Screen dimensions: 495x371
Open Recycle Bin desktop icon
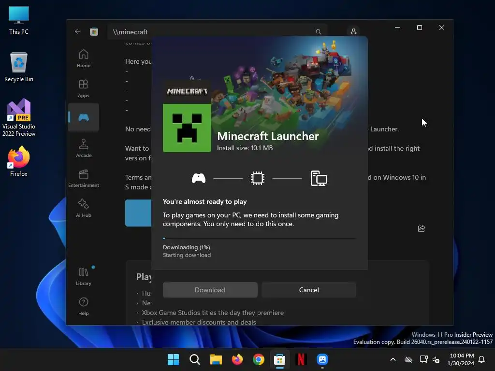(x=19, y=67)
